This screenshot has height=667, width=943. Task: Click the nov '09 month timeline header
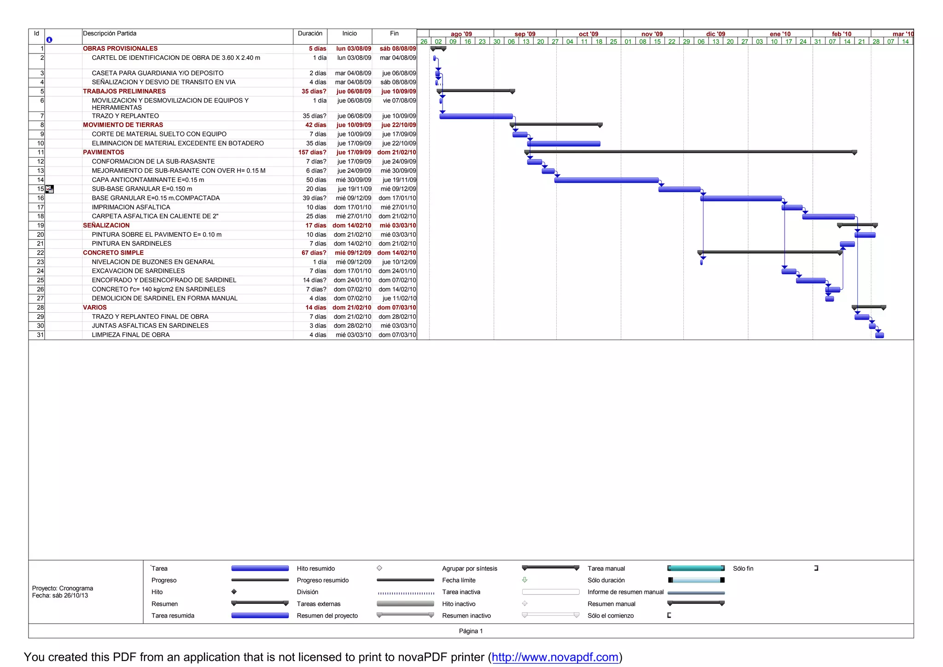click(x=652, y=34)
